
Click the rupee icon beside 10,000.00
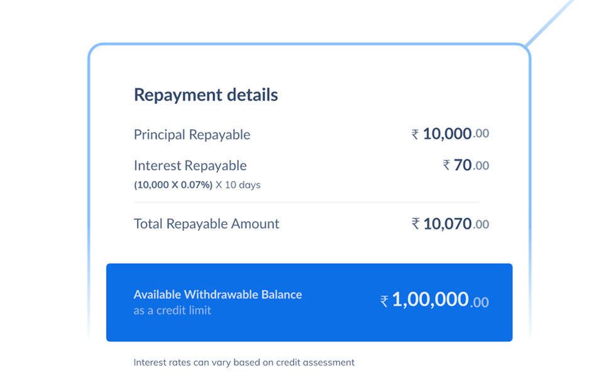pyautogui.click(x=415, y=135)
